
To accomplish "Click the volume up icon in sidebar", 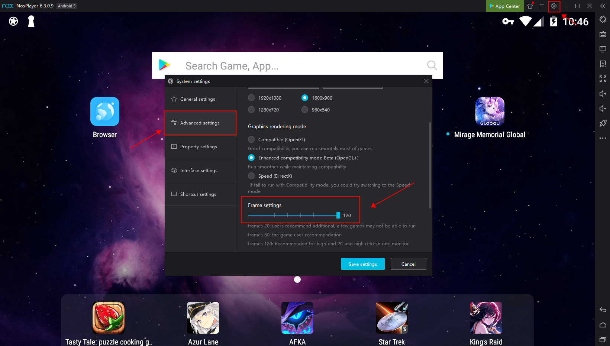I will tap(603, 94).
